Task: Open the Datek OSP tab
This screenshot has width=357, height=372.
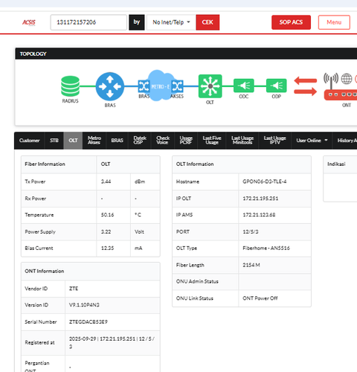Action: [x=140, y=141]
